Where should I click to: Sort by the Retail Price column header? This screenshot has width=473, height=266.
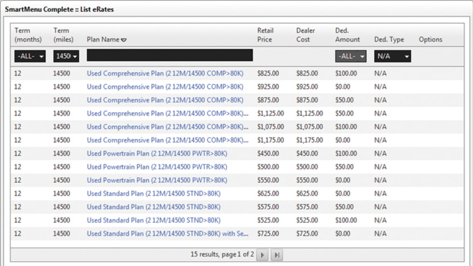(264, 35)
